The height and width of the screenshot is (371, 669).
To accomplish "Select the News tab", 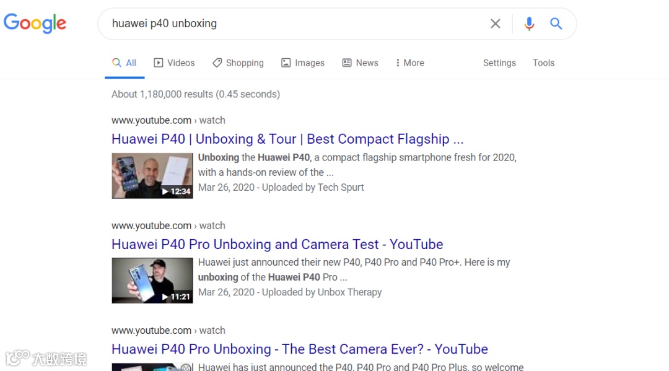I will pos(360,63).
